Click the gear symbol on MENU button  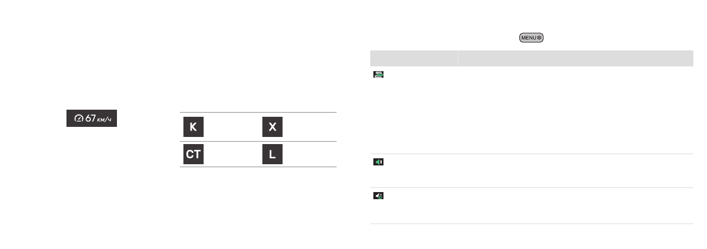click(539, 38)
